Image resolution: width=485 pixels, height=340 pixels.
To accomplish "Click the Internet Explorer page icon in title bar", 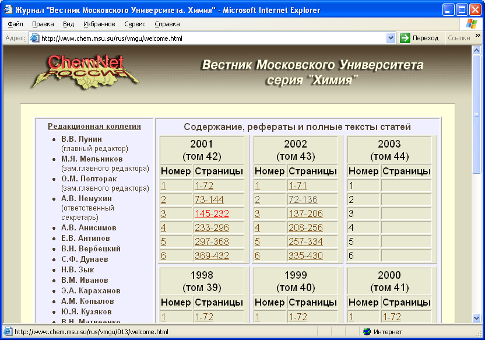I will point(8,9).
